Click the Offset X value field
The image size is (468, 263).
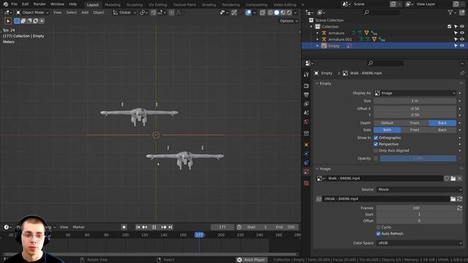tap(415, 109)
